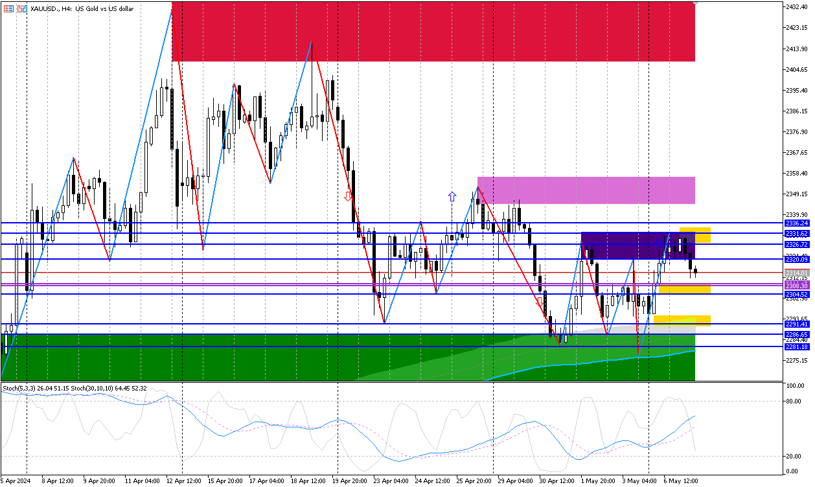Screen dimensions: 815x487
Task: Click the 8 Apr 12:00 time label
Action: pyautogui.click(x=57, y=481)
